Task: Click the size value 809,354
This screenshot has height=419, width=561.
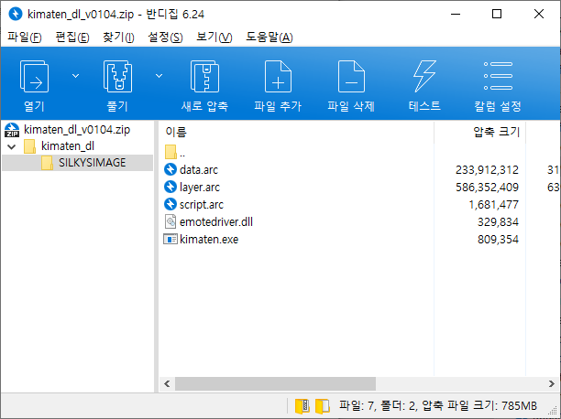Action: [498, 240]
